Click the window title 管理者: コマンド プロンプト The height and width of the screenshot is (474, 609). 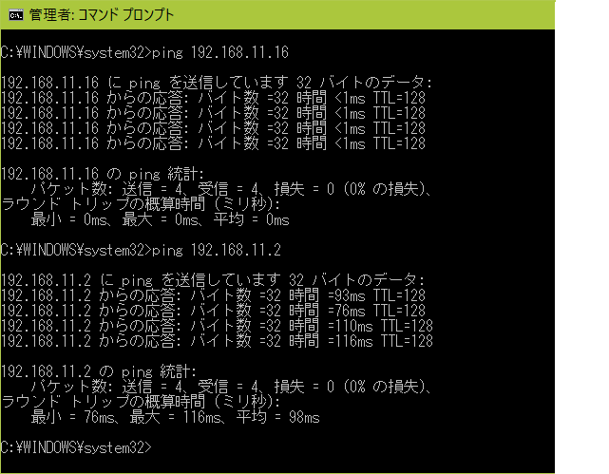tap(102, 15)
